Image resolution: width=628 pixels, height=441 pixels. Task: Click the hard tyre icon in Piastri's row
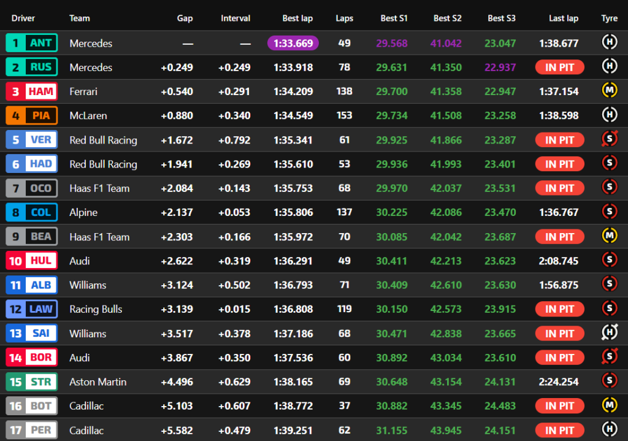[x=609, y=115]
